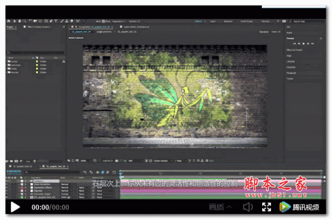Open the Active Camera view dropdown
Screen dimensions: 332x220
click(163, 161)
